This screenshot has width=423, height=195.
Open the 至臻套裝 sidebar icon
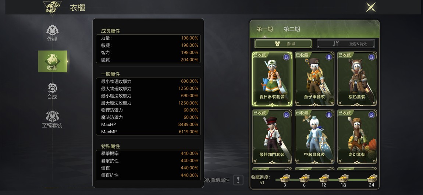[x=52, y=120]
